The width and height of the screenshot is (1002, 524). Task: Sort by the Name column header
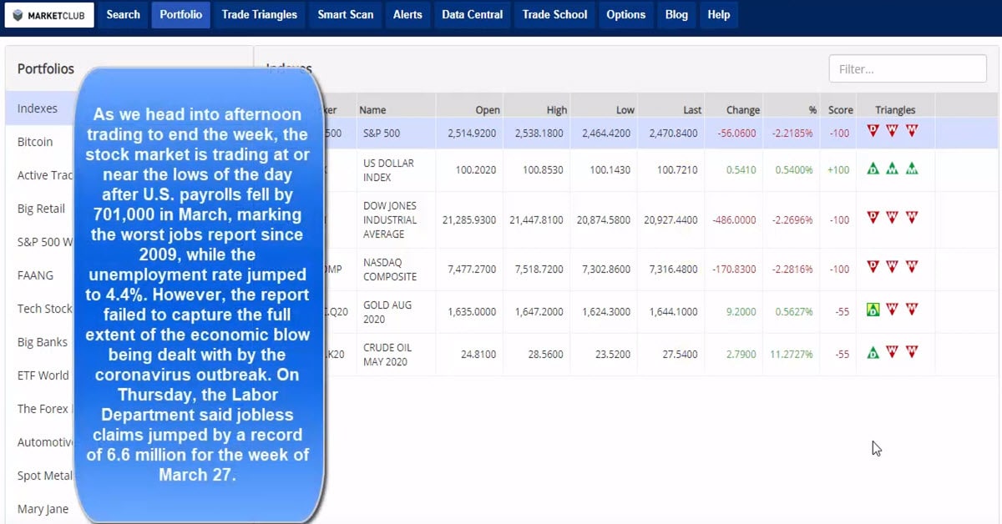tap(372, 110)
